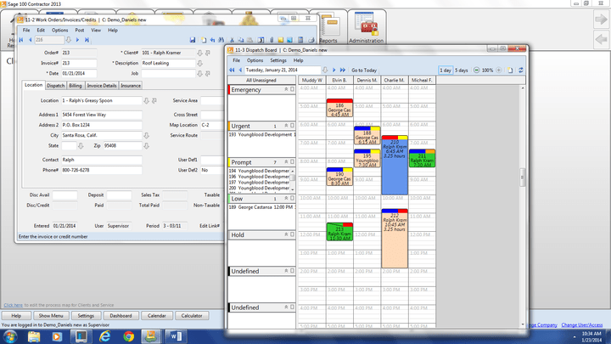Click the refresh icon on Dispatch Board toolbar
This screenshot has width=611, height=344.
521,70
